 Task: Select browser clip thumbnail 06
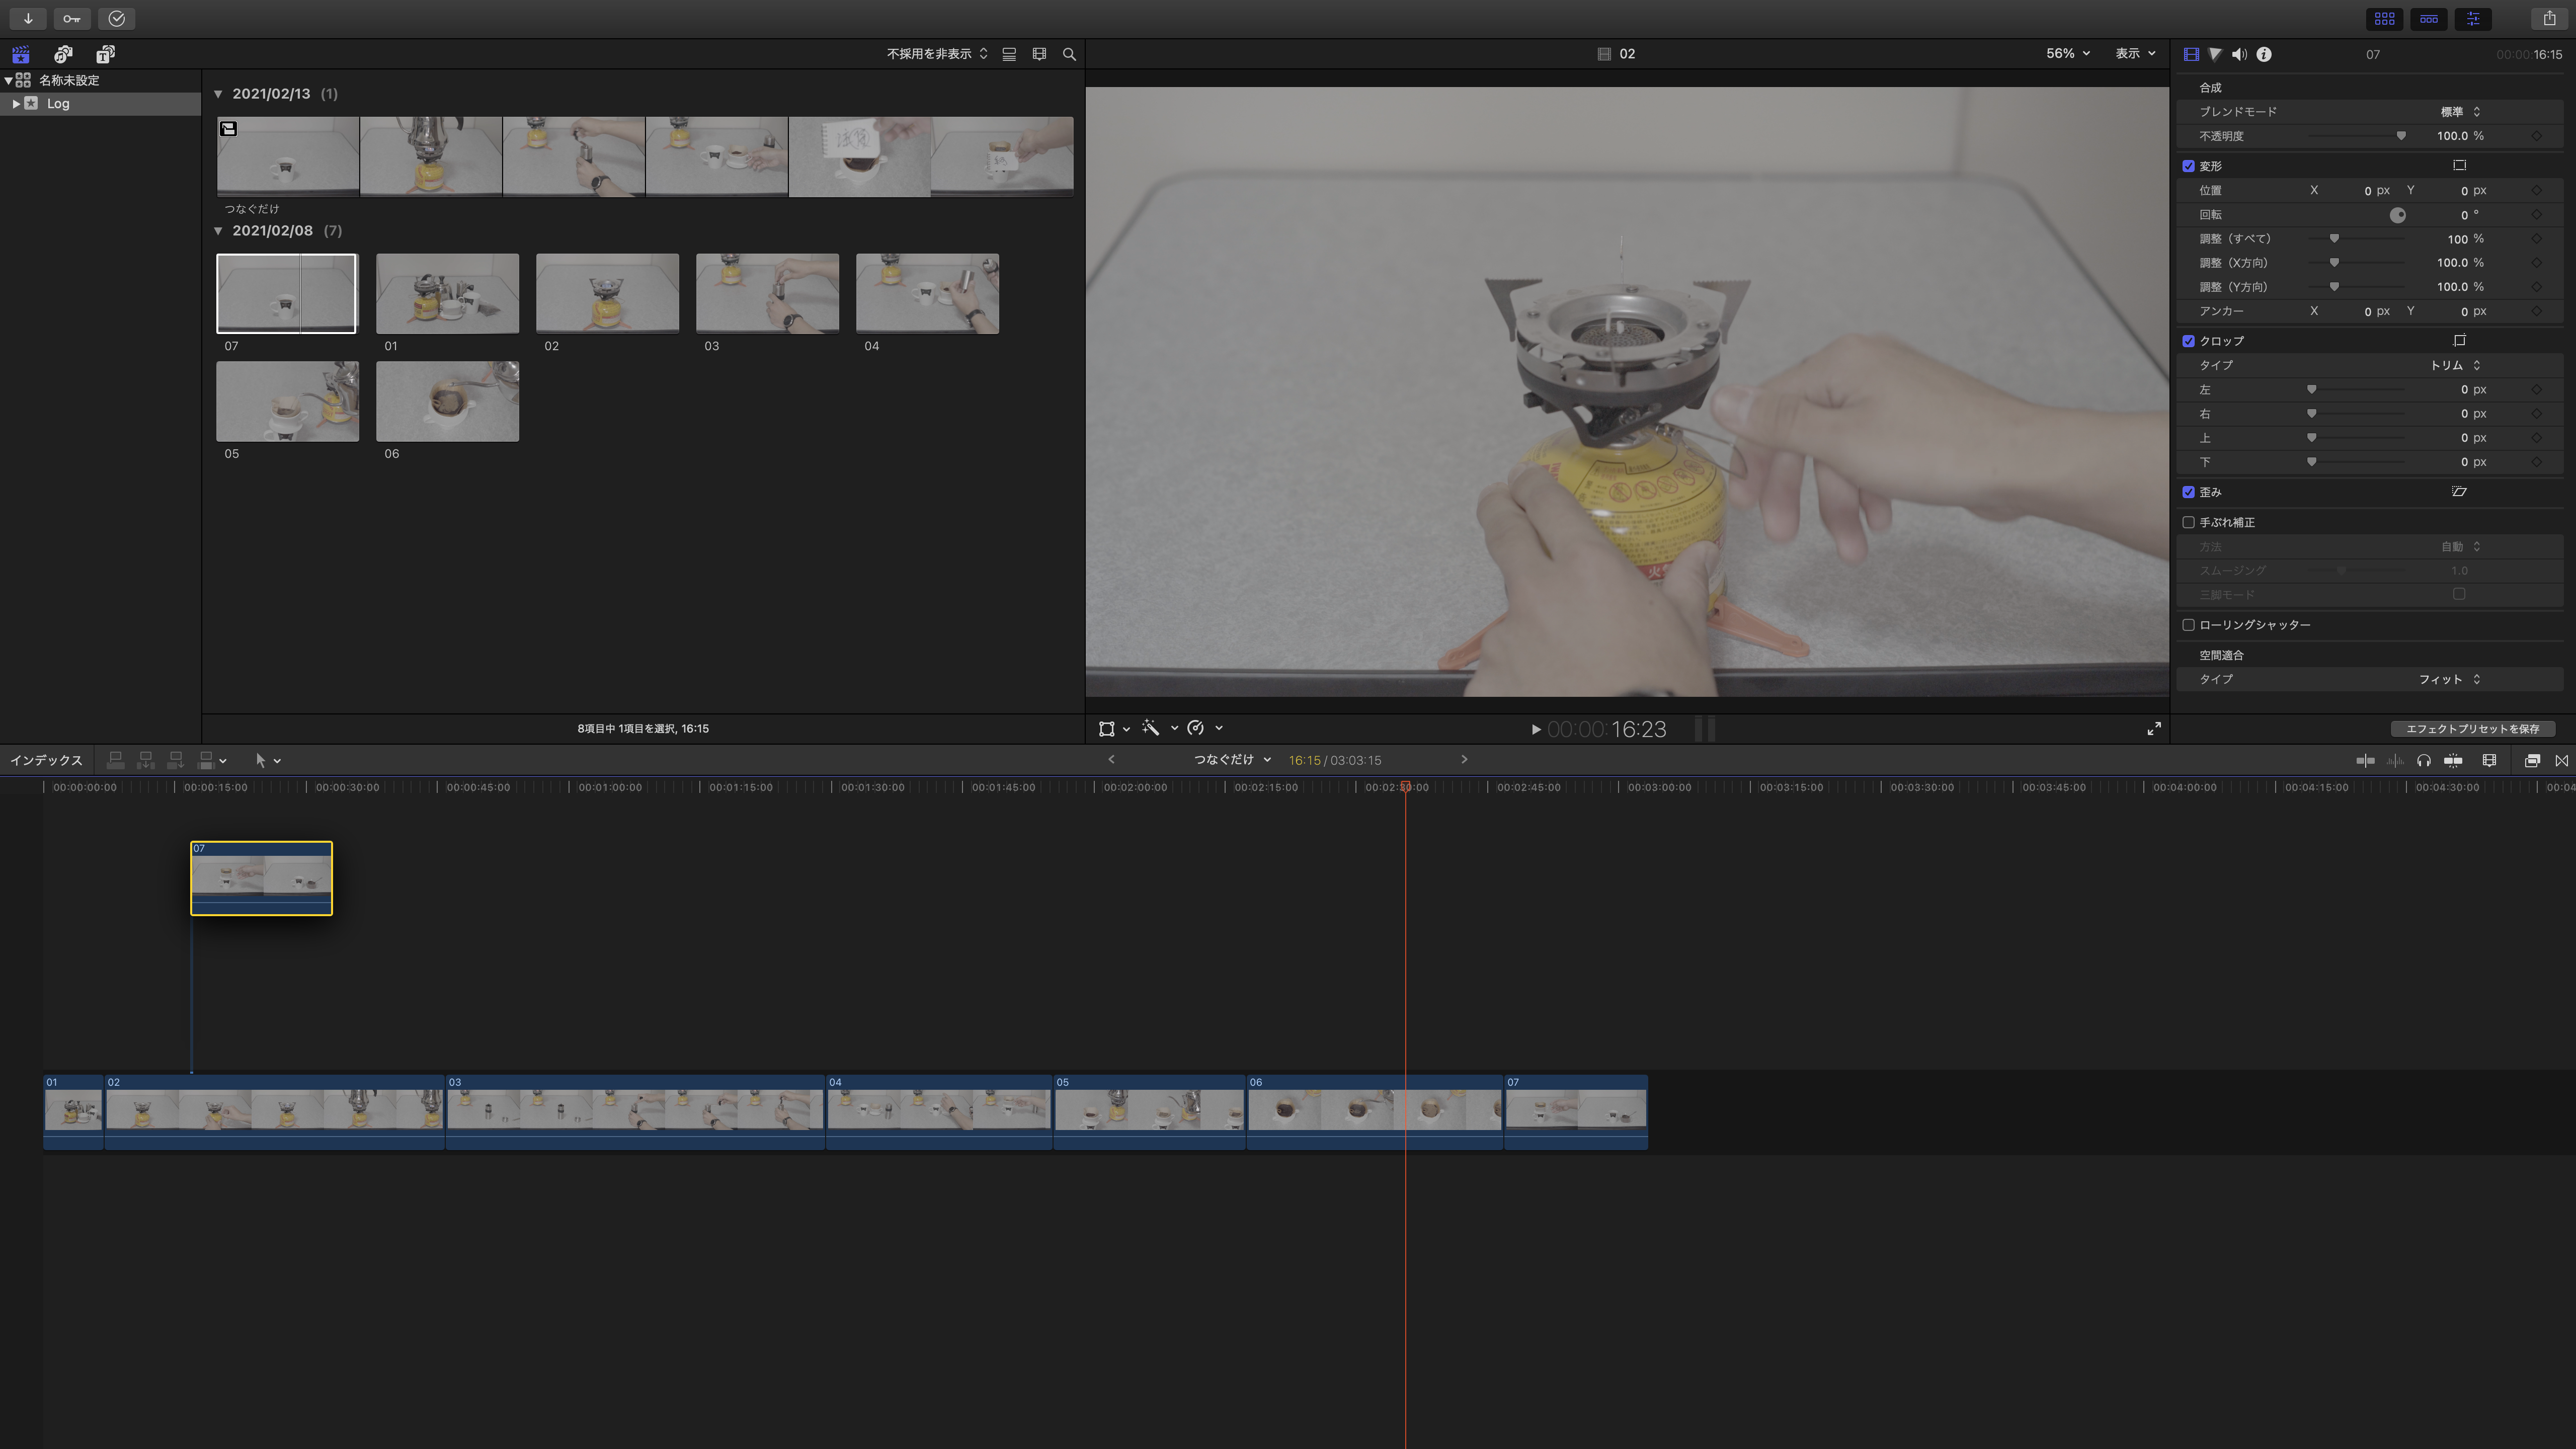tap(447, 401)
